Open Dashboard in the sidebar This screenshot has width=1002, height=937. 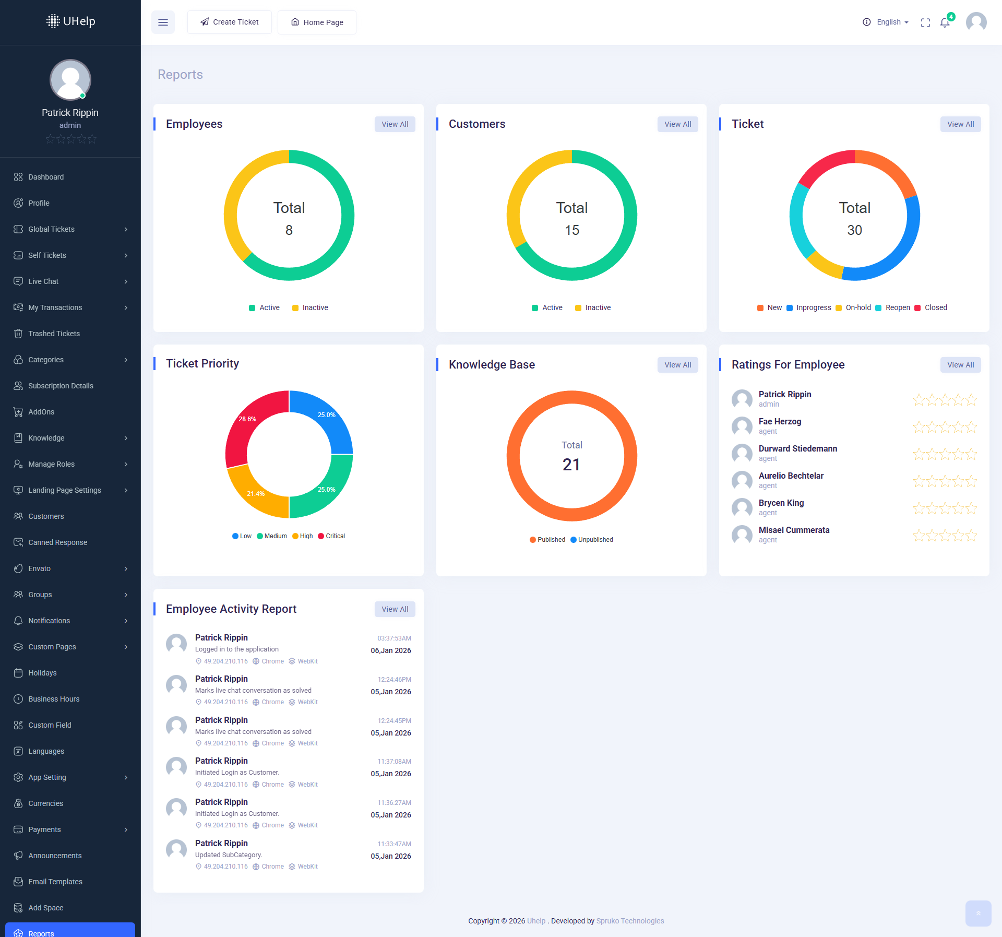(x=46, y=177)
